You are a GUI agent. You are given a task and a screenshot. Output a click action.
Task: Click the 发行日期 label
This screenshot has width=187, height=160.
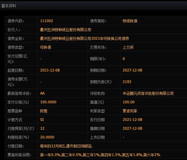[97, 120]
